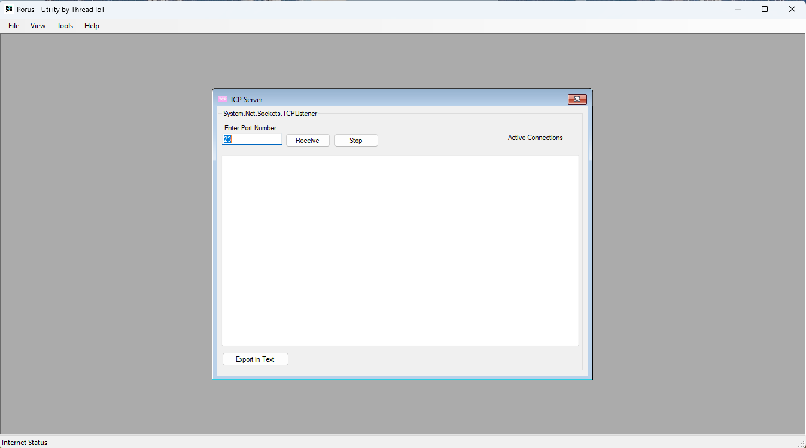This screenshot has width=806, height=448.
Task: Click the resize grip at bottom-right corner
Action: pyautogui.click(x=802, y=444)
